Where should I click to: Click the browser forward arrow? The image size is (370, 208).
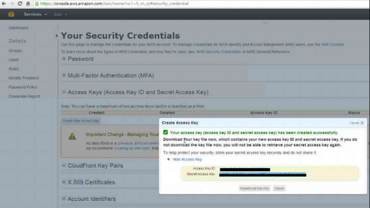13,4
